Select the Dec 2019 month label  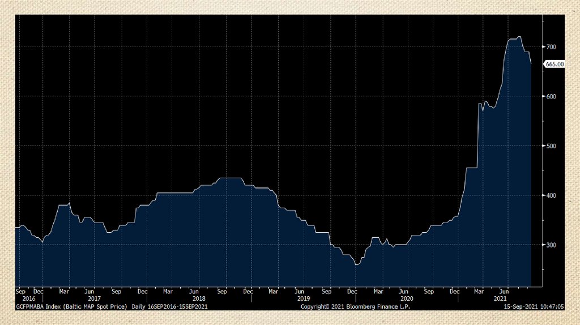(x=352, y=292)
